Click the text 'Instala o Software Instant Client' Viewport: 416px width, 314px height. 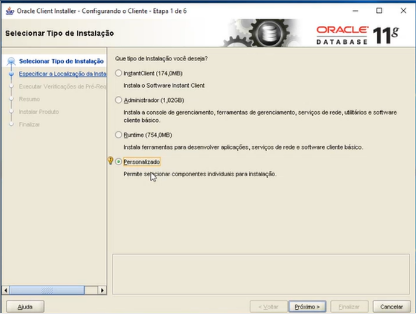click(164, 86)
